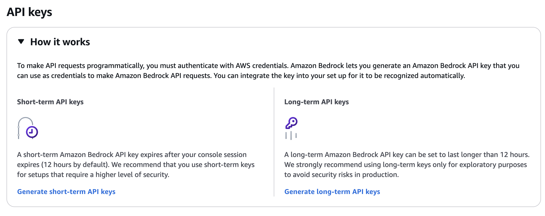Screen dimensions: 545x216
Task: Click the short-term purple clock icon
Action: point(32,132)
